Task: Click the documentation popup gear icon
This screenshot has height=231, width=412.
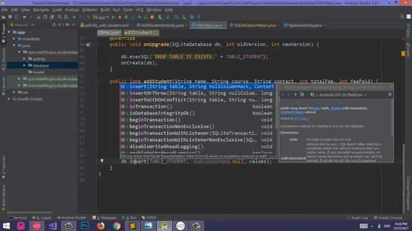Action: point(390,94)
